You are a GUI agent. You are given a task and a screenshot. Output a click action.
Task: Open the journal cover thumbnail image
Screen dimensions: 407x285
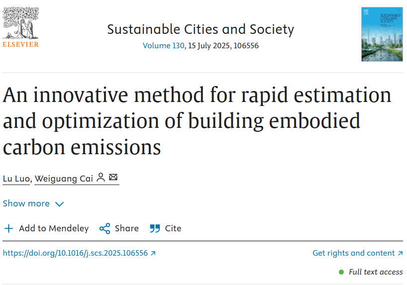tap(382, 34)
